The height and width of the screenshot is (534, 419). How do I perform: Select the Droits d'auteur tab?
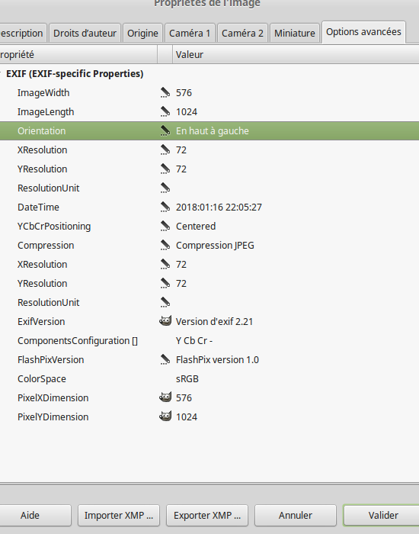coord(85,33)
